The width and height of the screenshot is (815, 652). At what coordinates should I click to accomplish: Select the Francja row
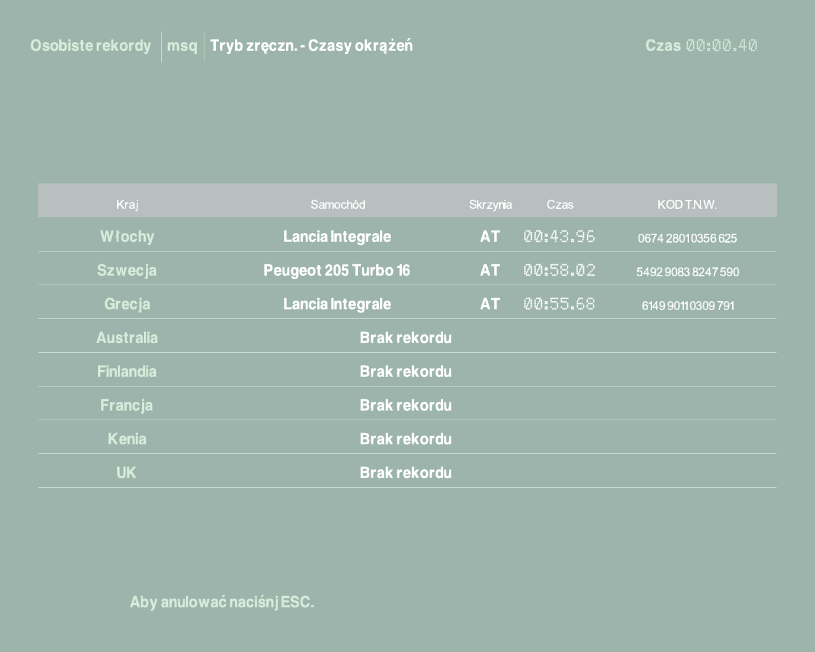(x=127, y=406)
